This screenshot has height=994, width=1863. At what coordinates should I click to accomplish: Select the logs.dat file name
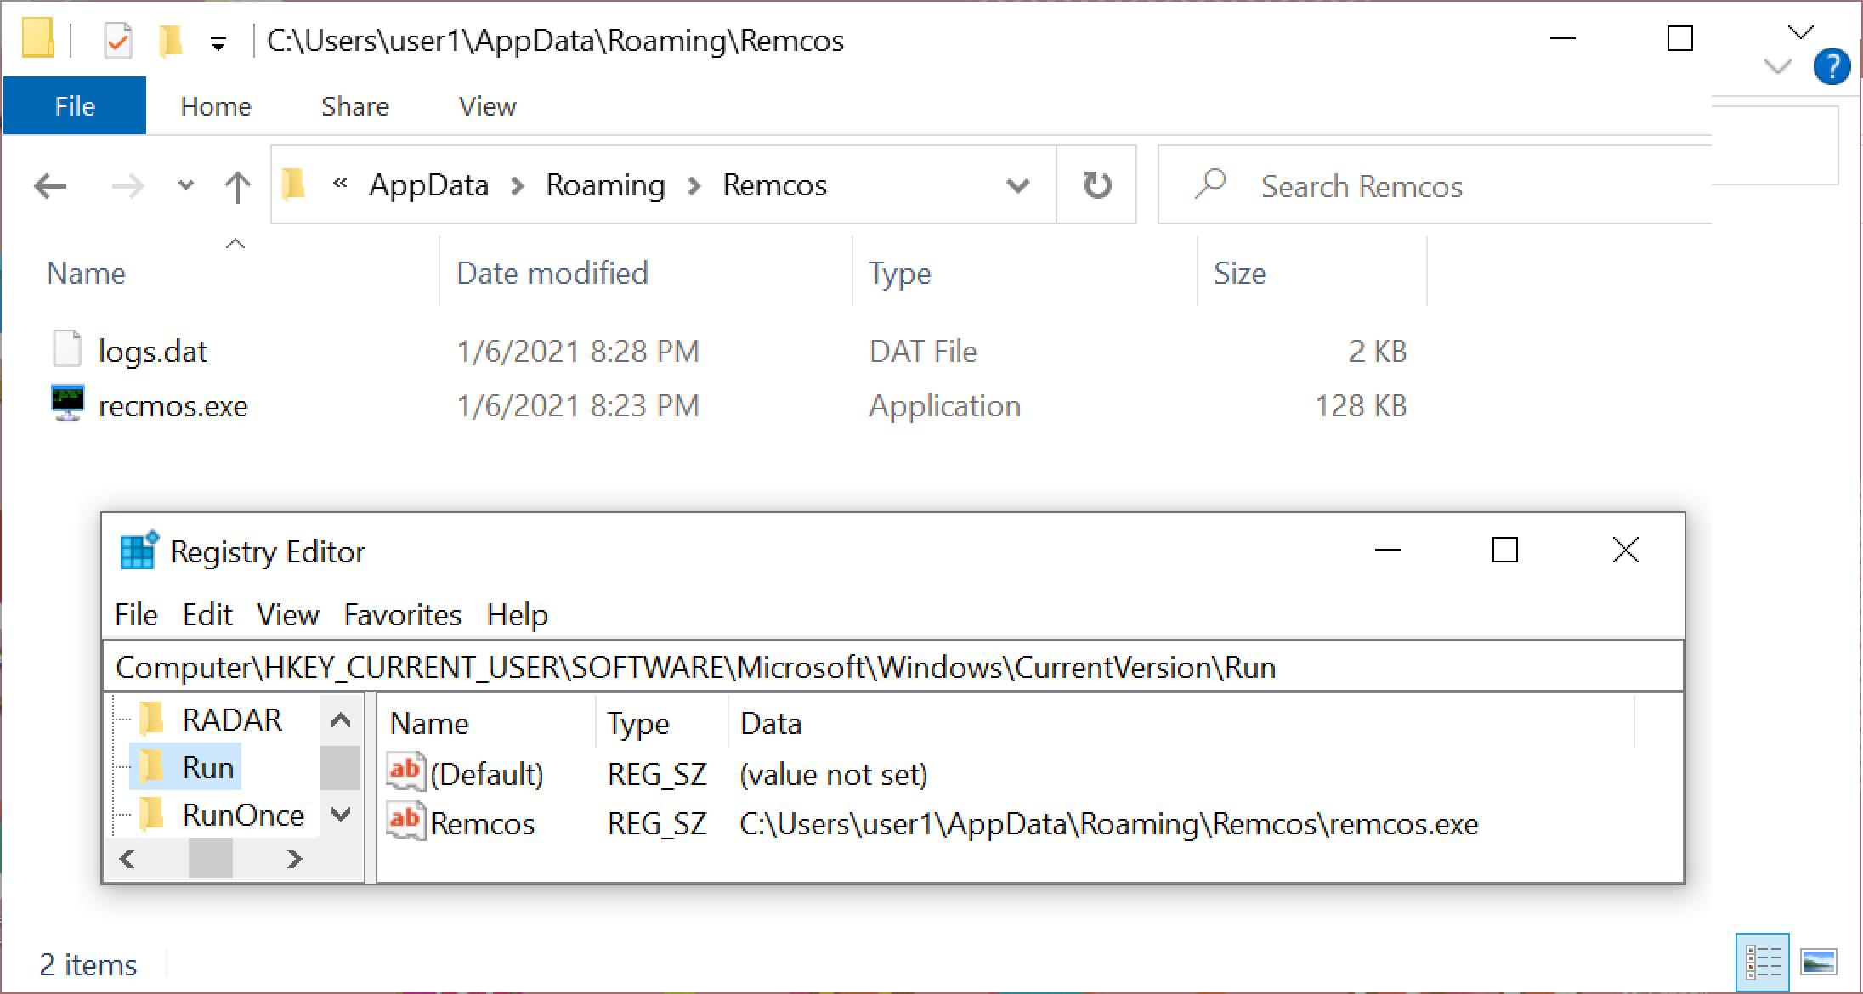153,351
